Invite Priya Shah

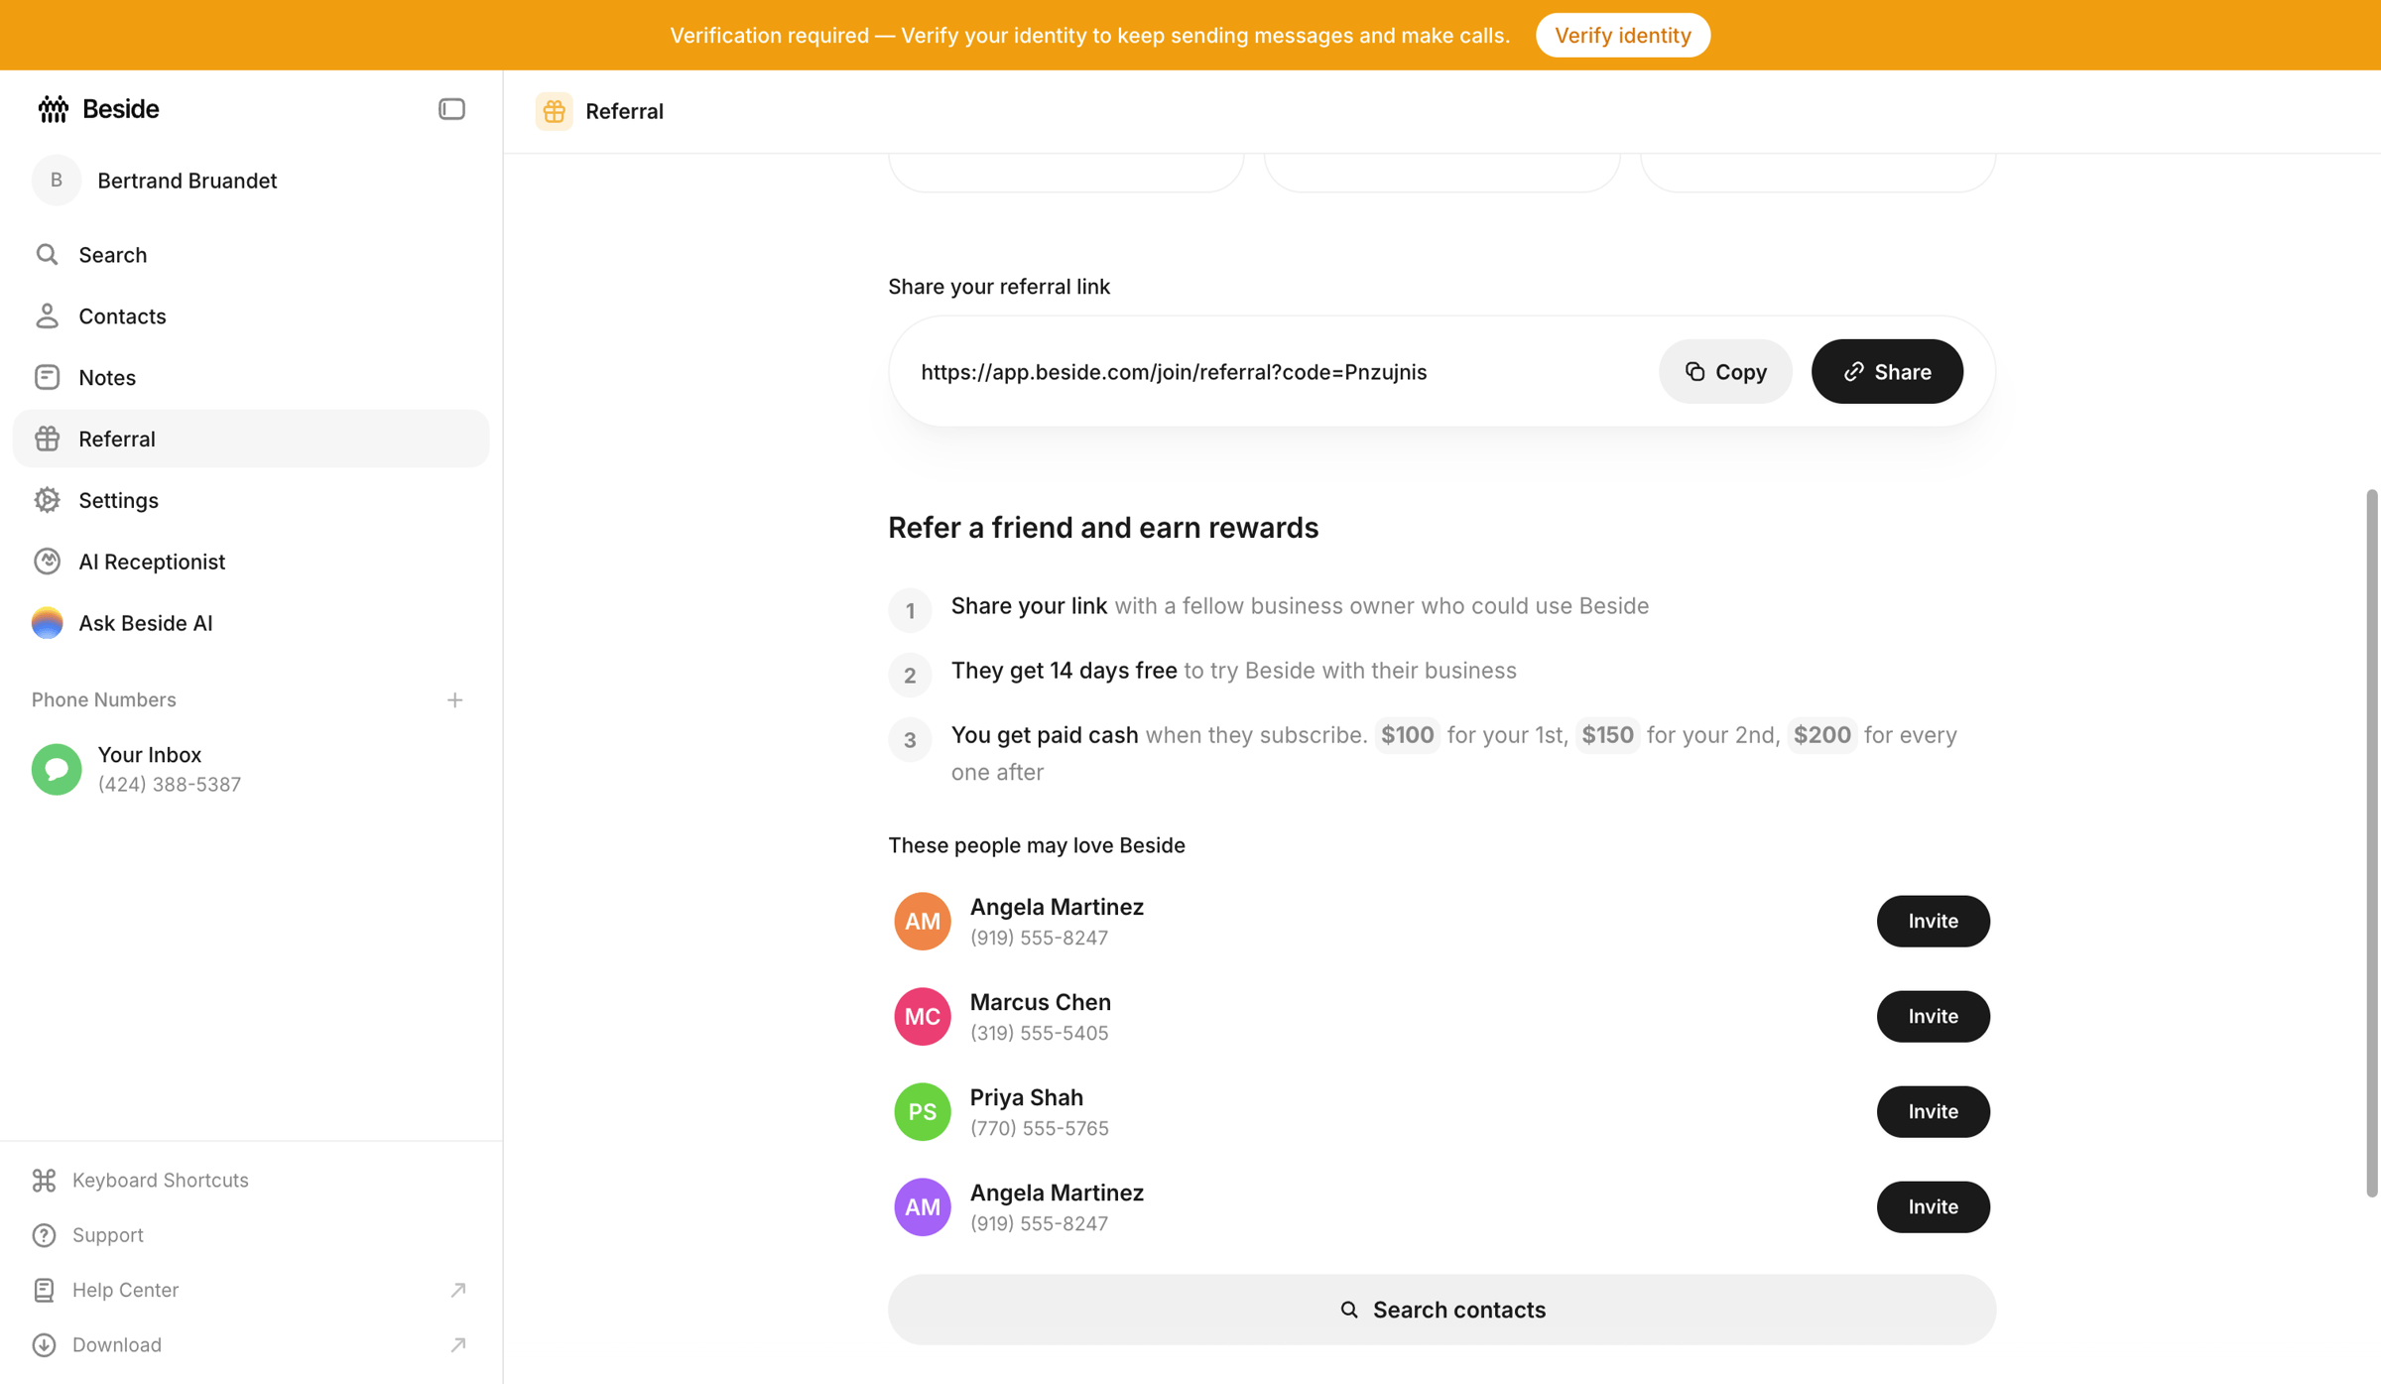pos(1933,1111)
